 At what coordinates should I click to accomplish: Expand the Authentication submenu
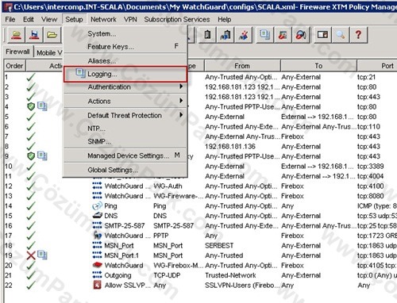point(125,86)
